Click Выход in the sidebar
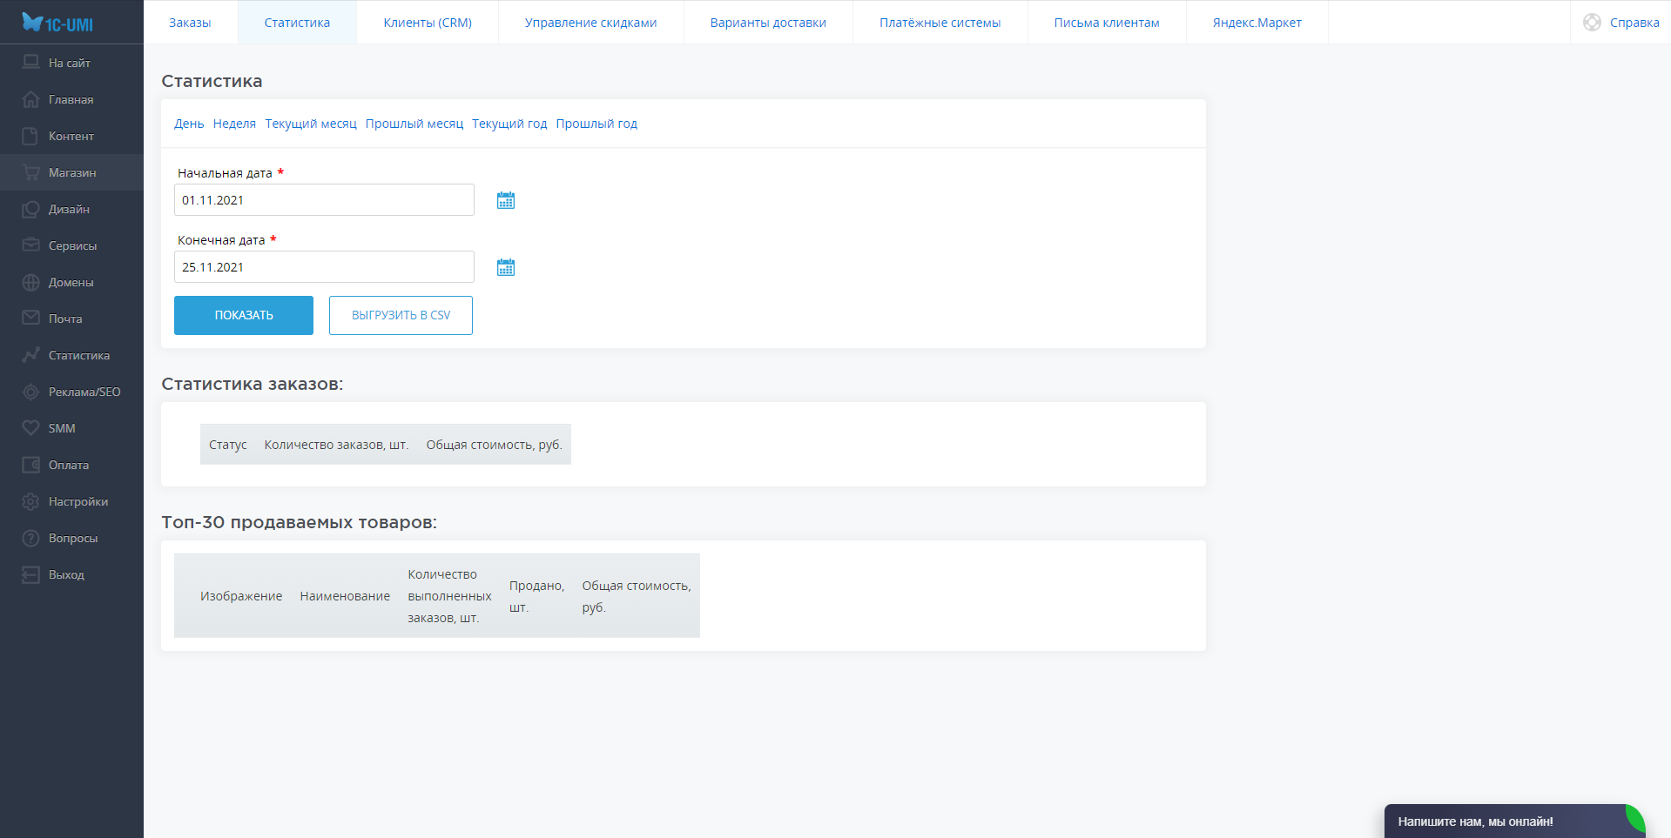This screenshot has height=838, width=1671. pos(71,574)
